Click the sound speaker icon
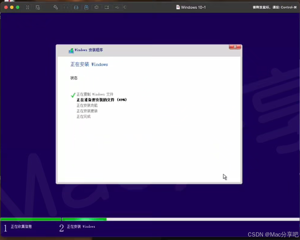The height and width of the screenshot is (240, 300). pos(97,7)
